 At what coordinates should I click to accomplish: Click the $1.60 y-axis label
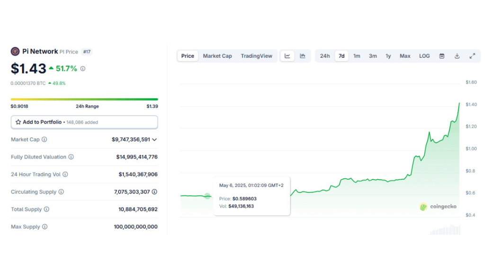(x=471, y=82)
